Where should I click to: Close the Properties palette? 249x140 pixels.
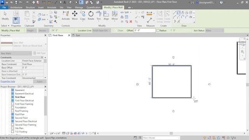tap(45, 35)
